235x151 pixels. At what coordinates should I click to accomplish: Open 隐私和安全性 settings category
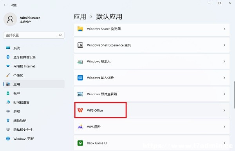34,130
